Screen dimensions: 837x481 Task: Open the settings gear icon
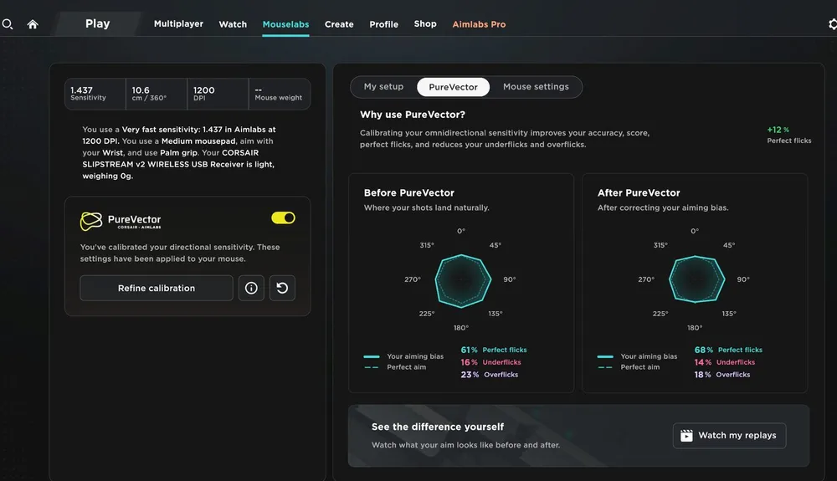(832, 24)
